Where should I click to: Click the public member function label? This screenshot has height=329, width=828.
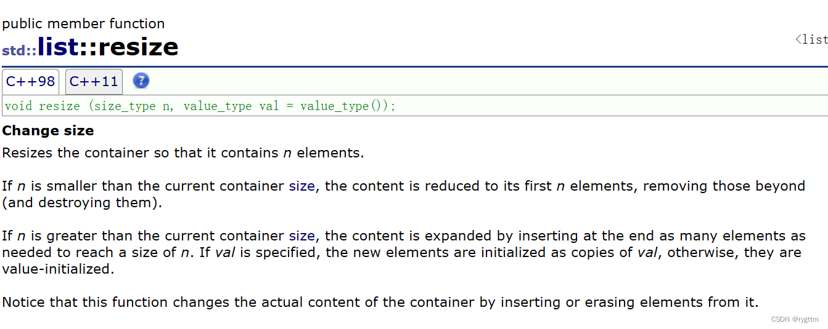tap(83, 24)
